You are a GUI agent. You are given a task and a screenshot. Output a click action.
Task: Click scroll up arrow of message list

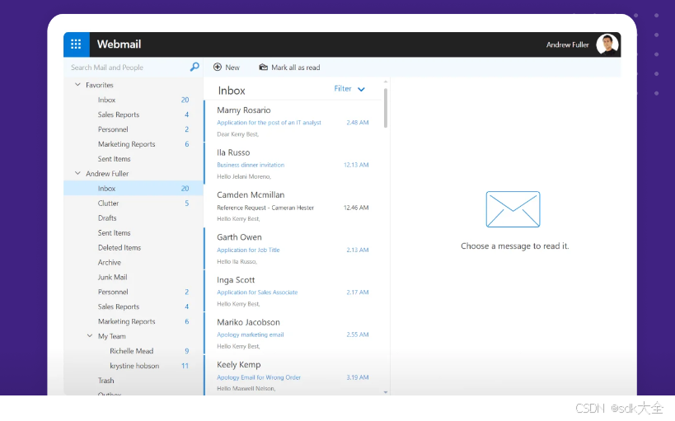[x=385, y=82]
